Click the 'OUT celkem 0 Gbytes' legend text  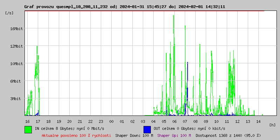[189, 129]
